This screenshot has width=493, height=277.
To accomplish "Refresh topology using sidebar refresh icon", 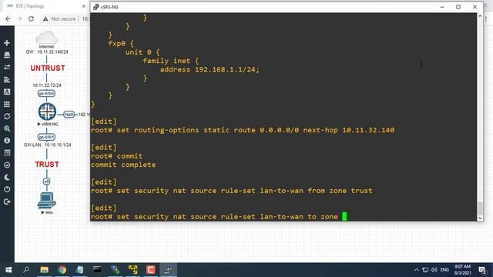I will pos(7,116).
